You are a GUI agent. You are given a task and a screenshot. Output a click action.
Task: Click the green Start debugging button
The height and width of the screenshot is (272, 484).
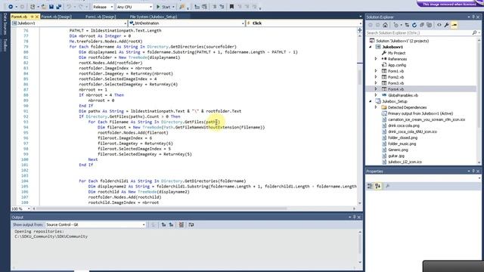pos(163,7)
